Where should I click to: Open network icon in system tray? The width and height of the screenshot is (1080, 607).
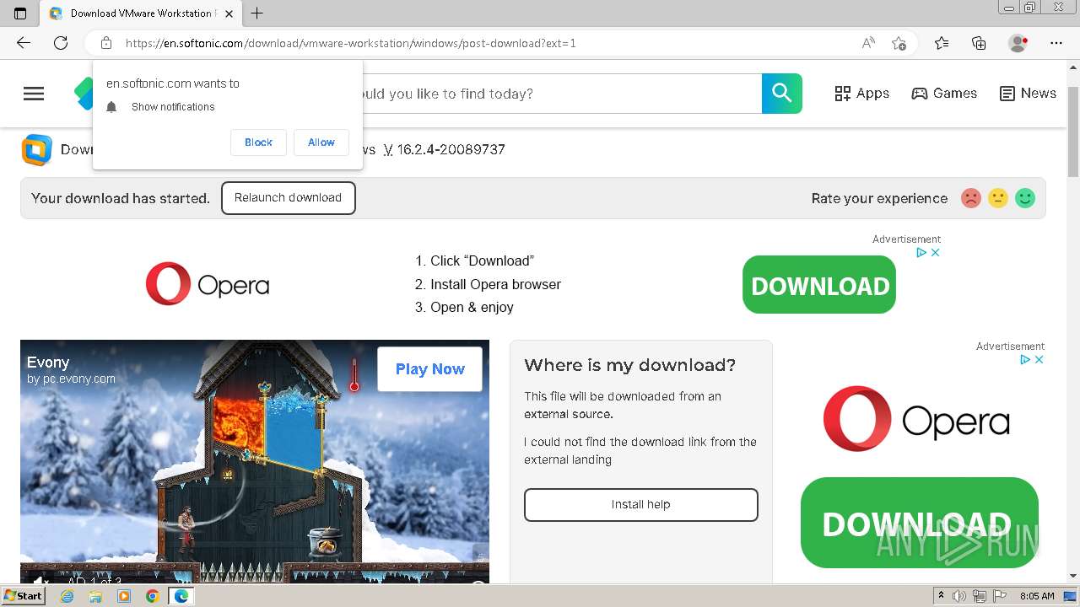click(x=980, y=596)
